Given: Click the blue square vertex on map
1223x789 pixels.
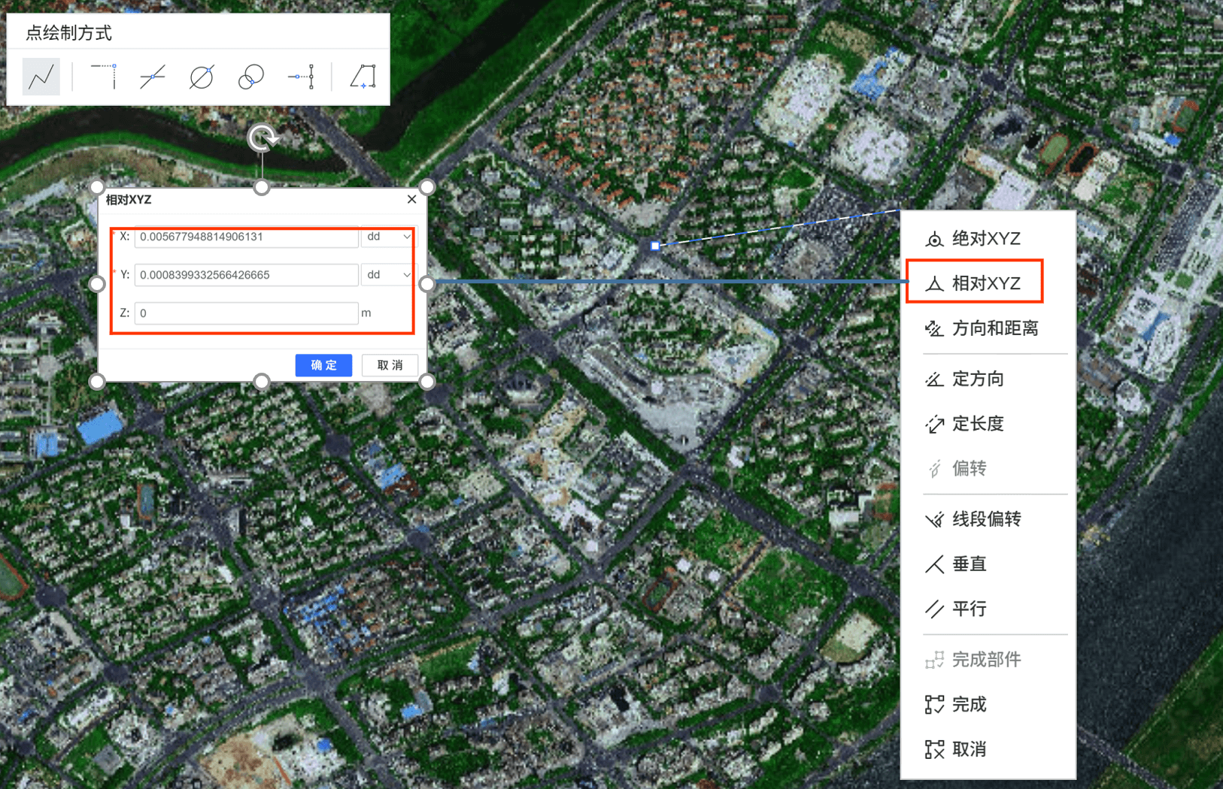Looking at the screenshot, I should point(655,246).
